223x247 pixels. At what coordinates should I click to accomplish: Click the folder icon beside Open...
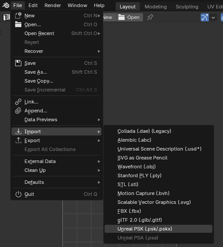[x=18, y=24]
